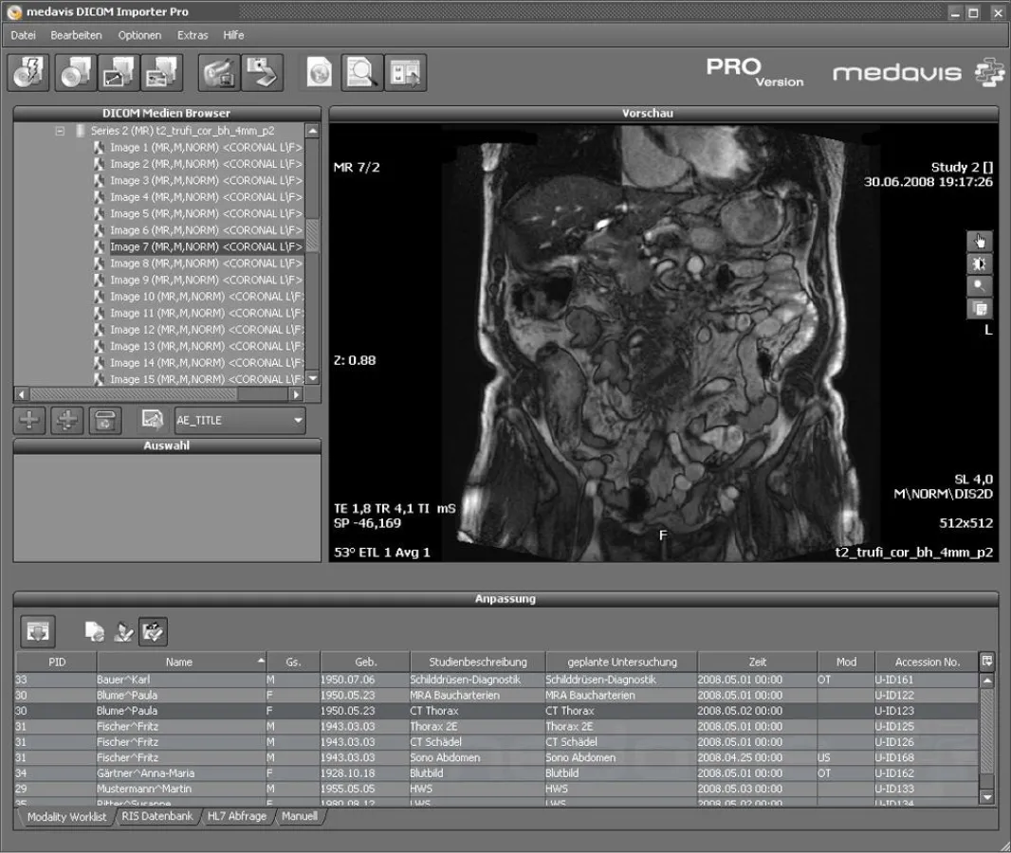Image resolution: width=1011 pixels, height=853 pixels.
Task: Toggle the zoom tool beside the preview image
Action: [x=980, y=284]
